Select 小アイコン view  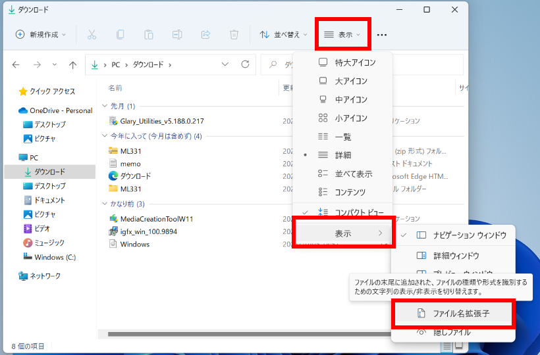click(x=342, y=118)
